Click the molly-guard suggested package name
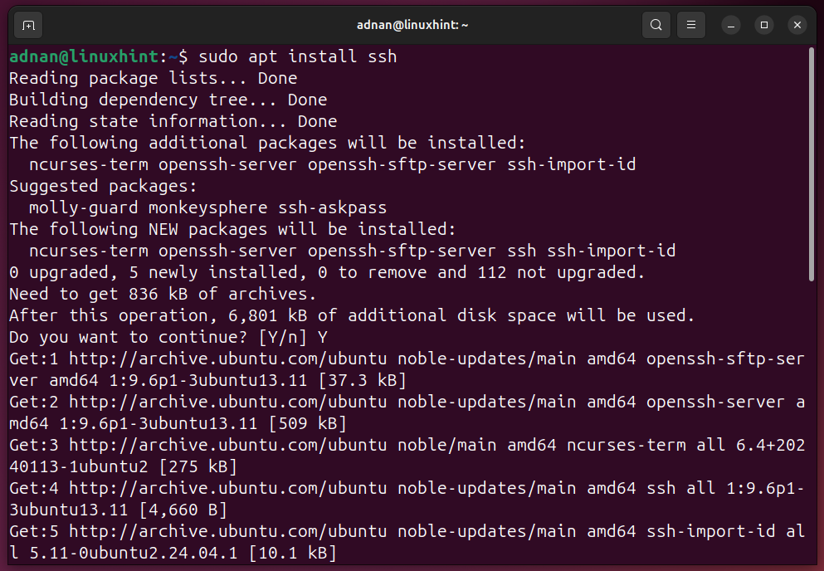The height and width of the screenshot is (571, 824). tap(84, 208)
